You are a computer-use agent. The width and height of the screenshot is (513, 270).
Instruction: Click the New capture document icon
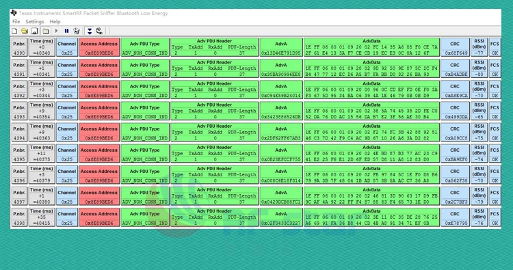click(14, 31)
